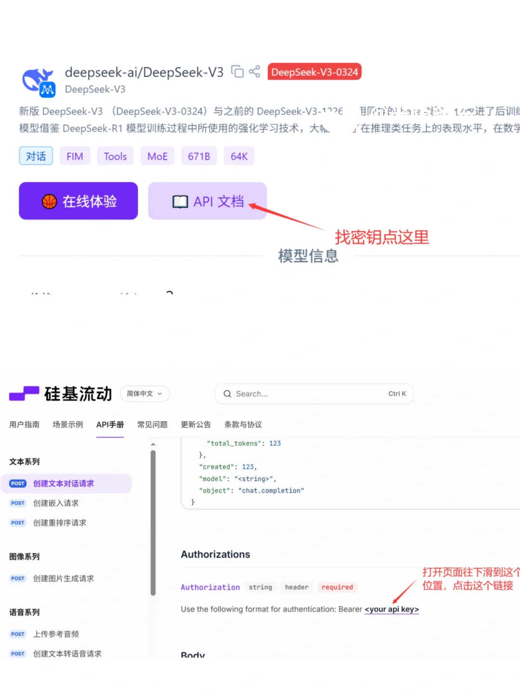This screenshot has height=695, width=520.
Task: Switch to the API手册 tab
Action: pyautogui.click(x=110, y=424)
